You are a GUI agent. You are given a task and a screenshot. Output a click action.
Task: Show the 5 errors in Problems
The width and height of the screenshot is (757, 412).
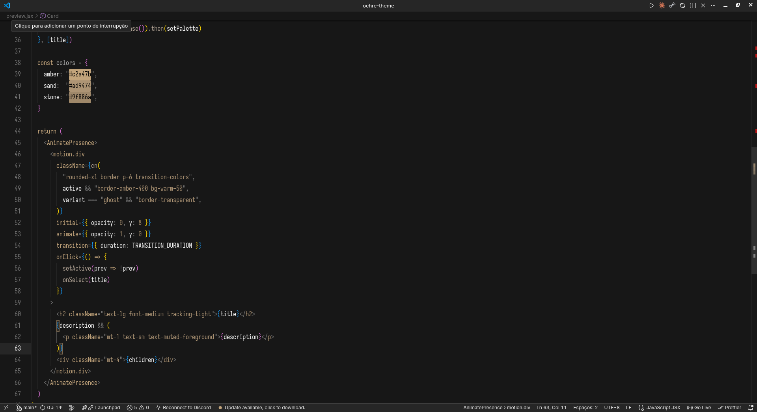132,408
